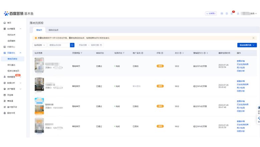Click the filter icon beside 页面类型 header
The width and height of the screenshot is (260, 147).
(x=81, y=53)
